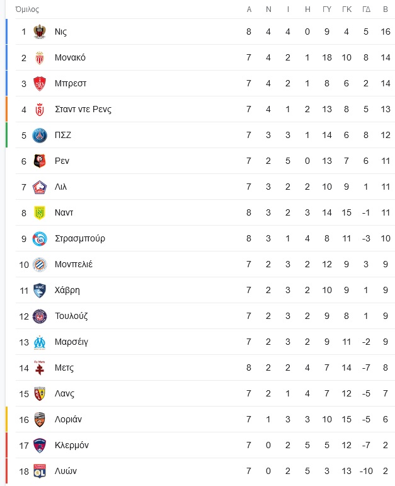Select the Rennes crest icon
Screen dimensions: 395x486
(40, 161)
